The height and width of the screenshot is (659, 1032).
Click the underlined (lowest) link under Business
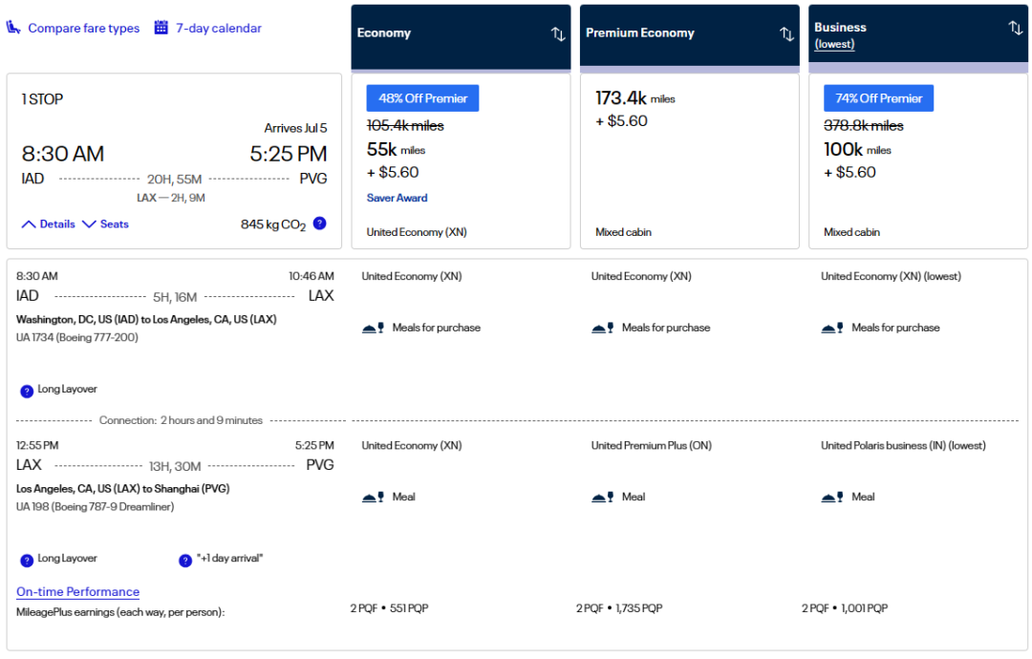coord(834,44)
